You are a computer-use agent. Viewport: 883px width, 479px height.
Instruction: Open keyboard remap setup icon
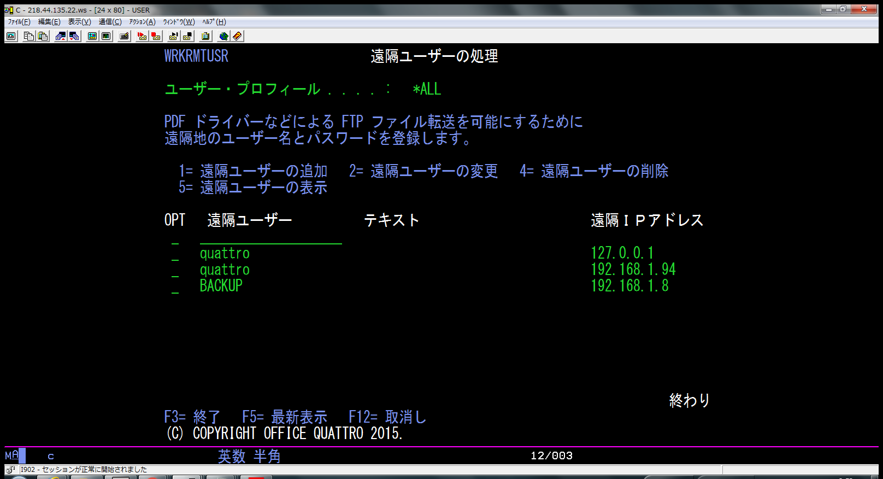125,36
